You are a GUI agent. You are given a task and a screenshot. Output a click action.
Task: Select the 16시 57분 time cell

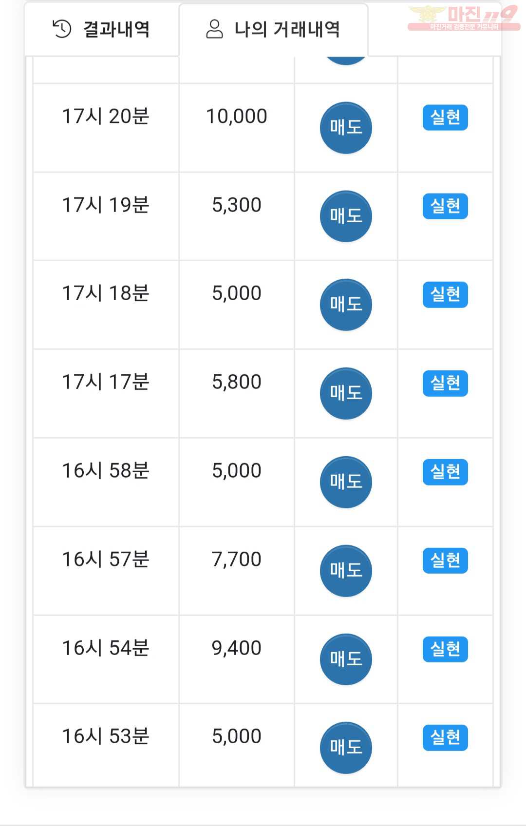[106, 571]
